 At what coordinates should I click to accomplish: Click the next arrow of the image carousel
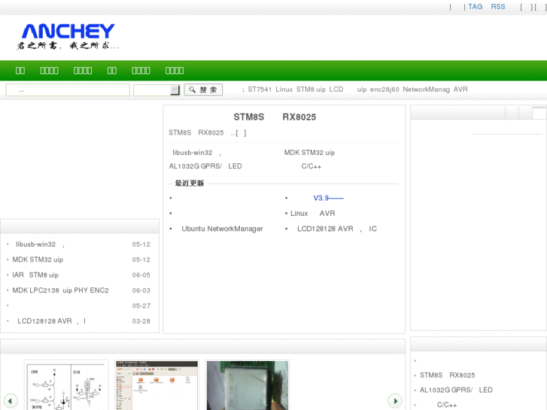(395, 401)
